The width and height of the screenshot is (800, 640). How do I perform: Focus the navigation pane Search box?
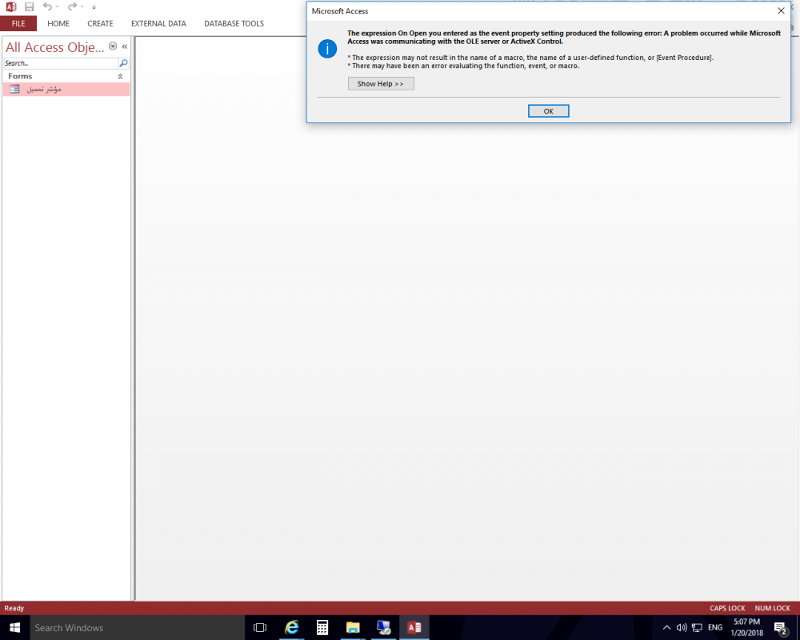point(61,63)
